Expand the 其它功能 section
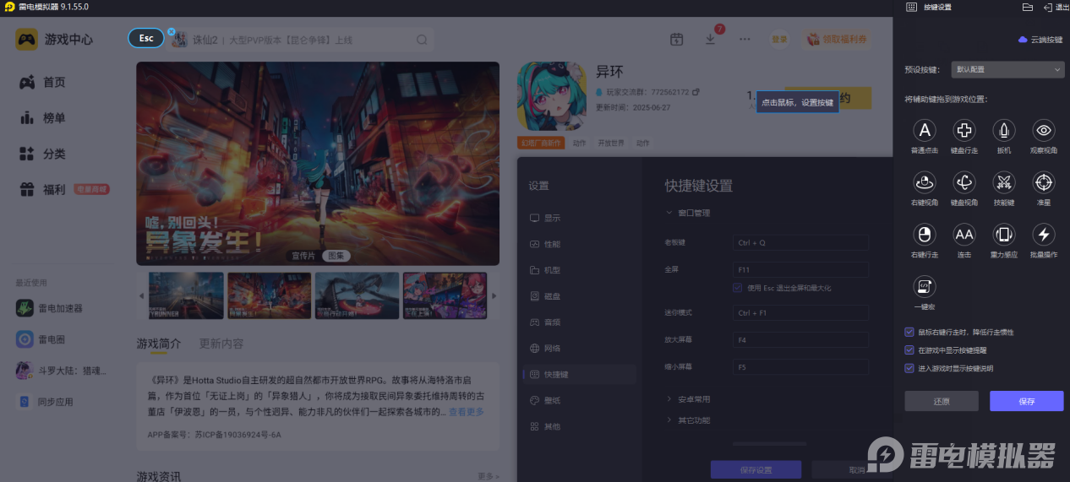 (x=688, y=420)
